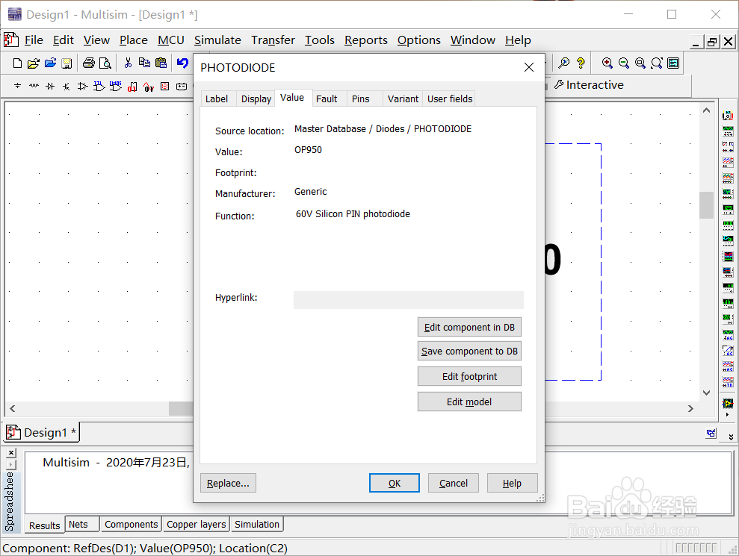Screen dimensions: 739x556
Task: Open the Reports menu
Action: (365, 40)
